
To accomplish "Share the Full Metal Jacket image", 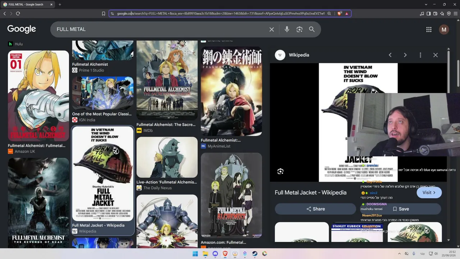I will (x=316, y=209).
